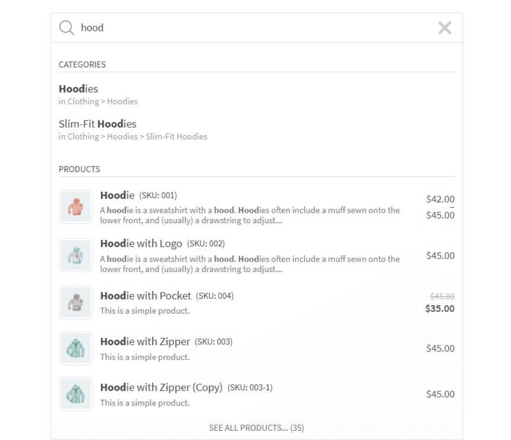This screenshot has width=511, height=440.
Task: Click the Hoodie with Zipper (Copy) thumbnail
Action: click(76, 394)
